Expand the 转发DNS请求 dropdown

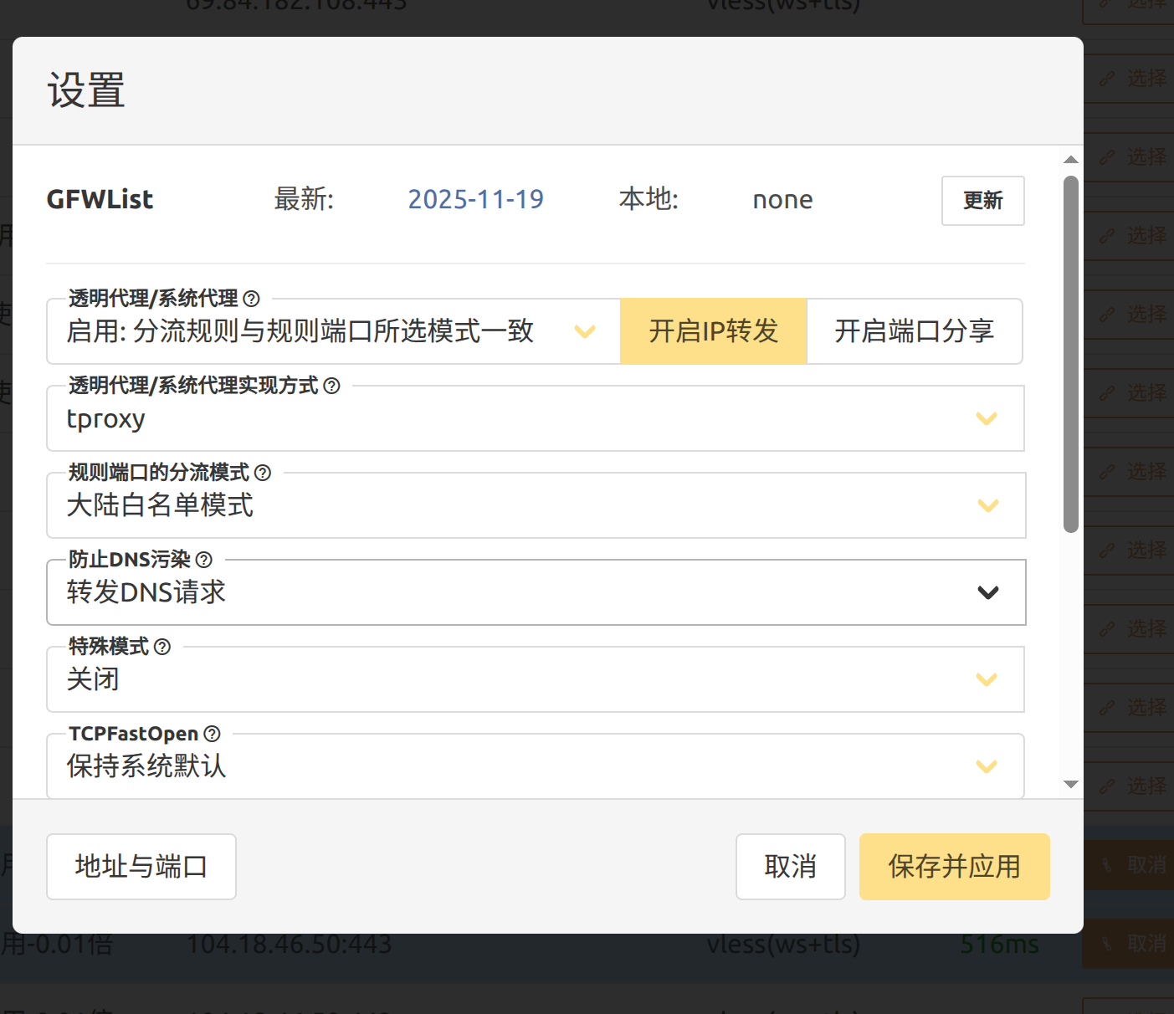tap(536, 592)
